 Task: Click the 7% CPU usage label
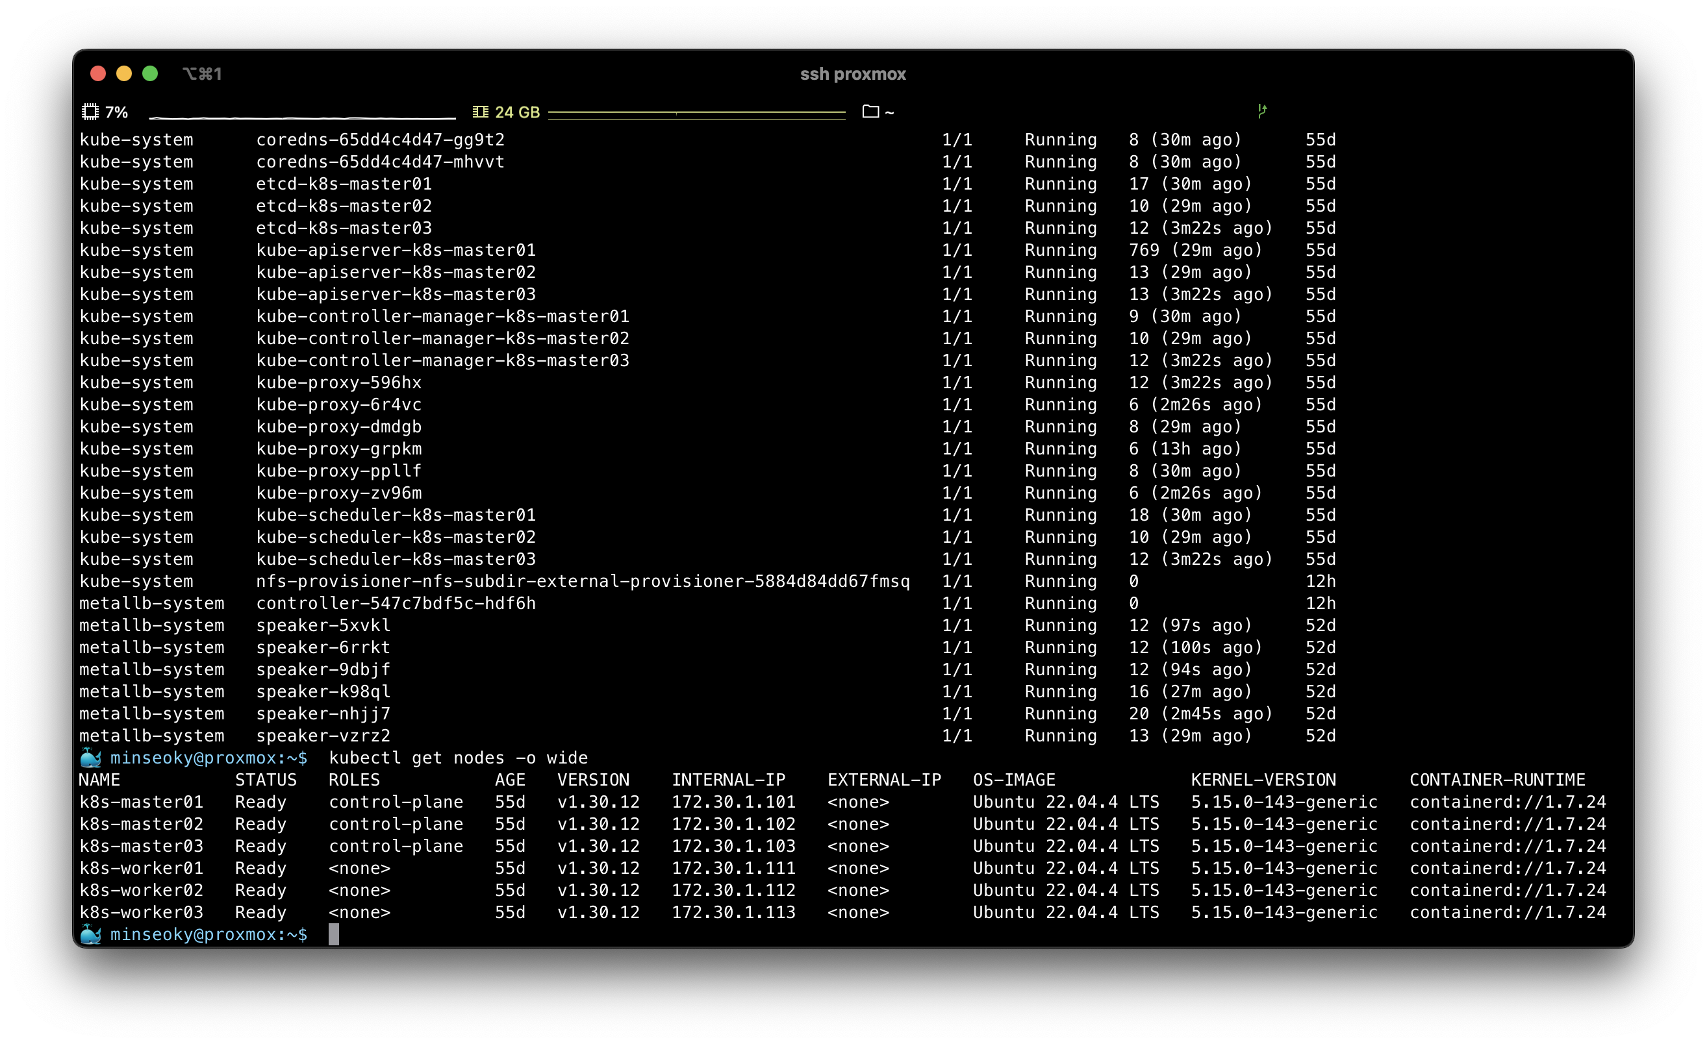[116, 112]
